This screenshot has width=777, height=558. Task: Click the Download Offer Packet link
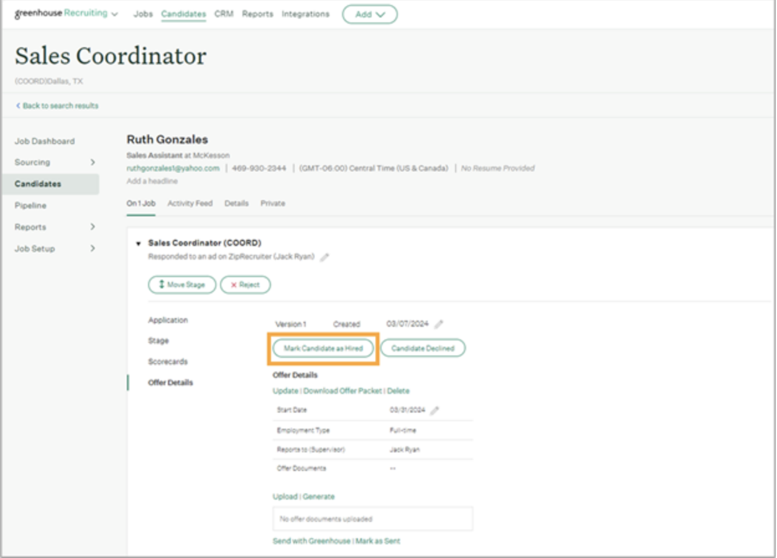(343, 391)
